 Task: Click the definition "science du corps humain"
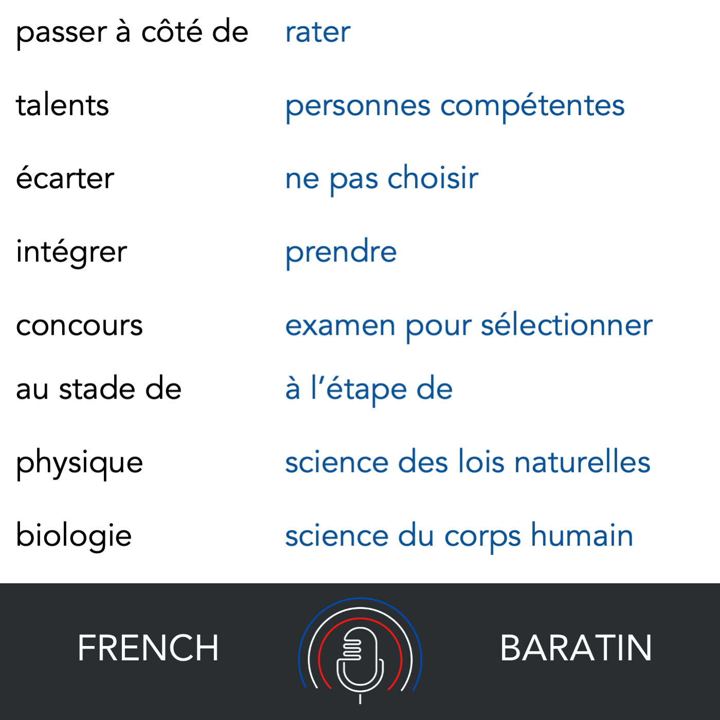pyautogui.click(x=459, y=536)
